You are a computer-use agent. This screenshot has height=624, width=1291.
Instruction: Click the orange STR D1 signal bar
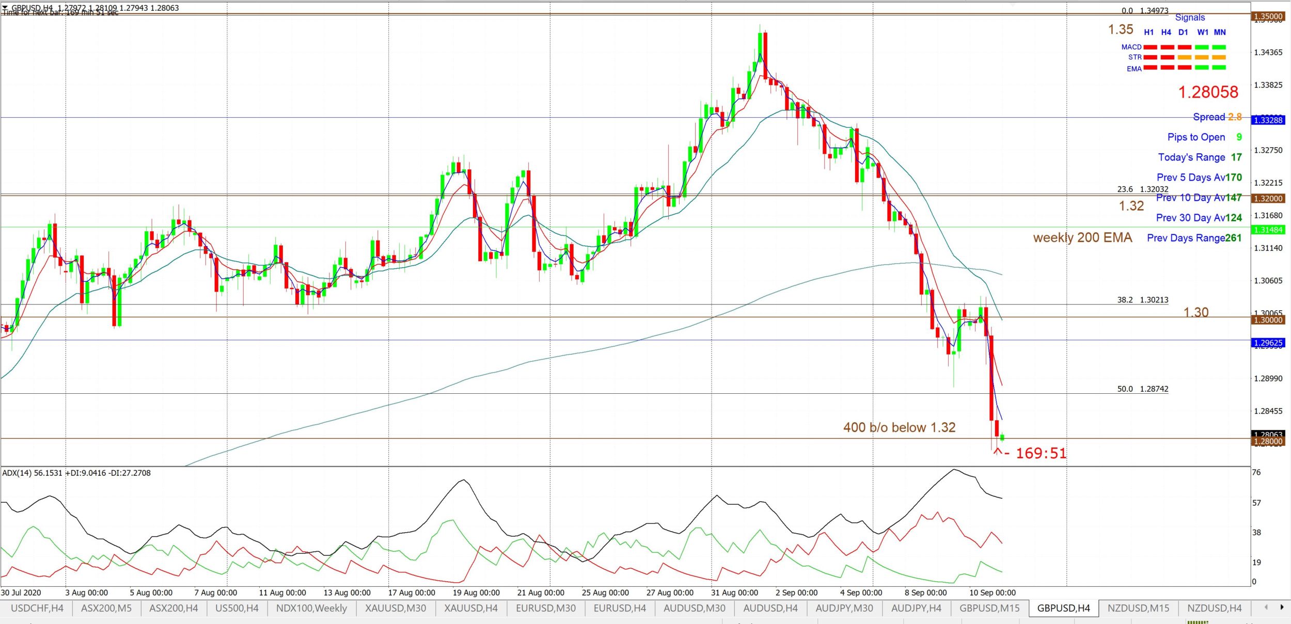click(x=1185, y=57)
